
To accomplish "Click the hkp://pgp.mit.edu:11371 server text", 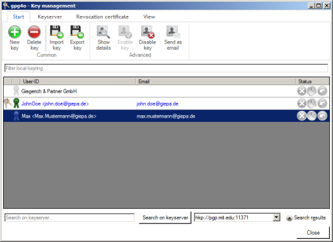I will [222, 217].
